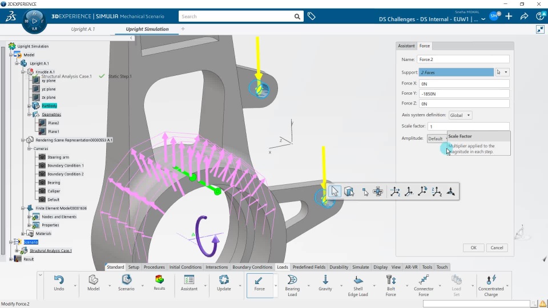
Task: Expand the Finite Element Model tree node
Action: point(23,208)
